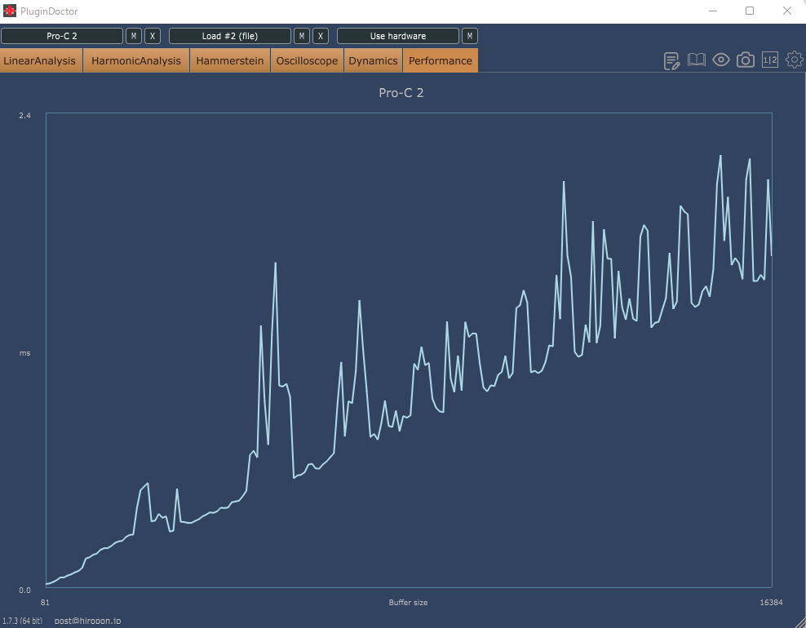Open the manual book icon
The height and width of the screenshot is (628, 806).
pos(697,60)
